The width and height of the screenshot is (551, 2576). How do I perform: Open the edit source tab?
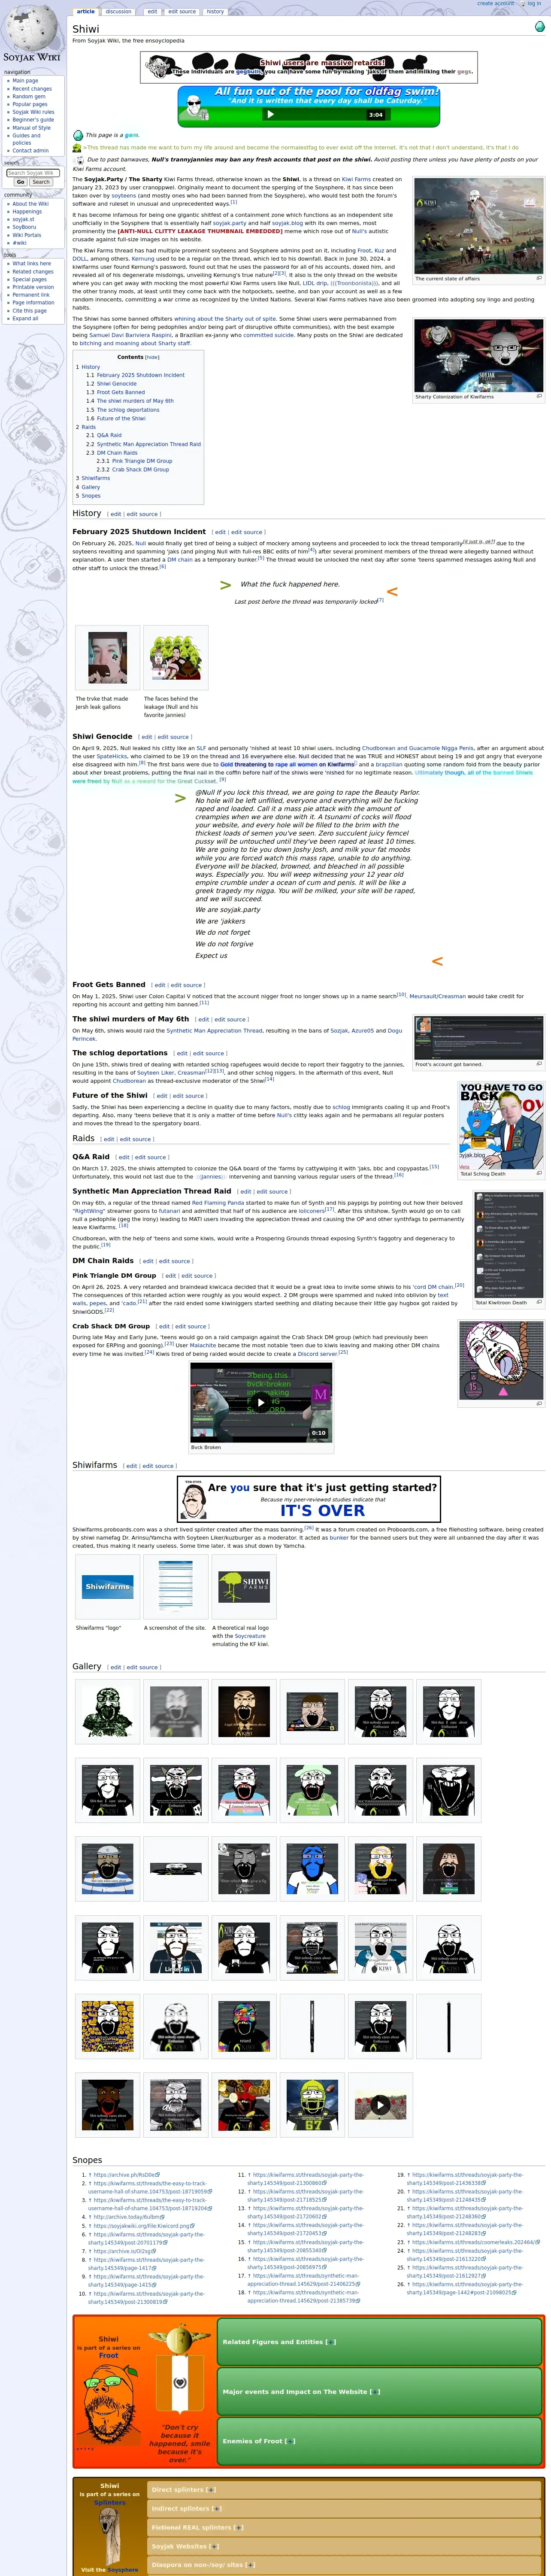coord(182,12)
